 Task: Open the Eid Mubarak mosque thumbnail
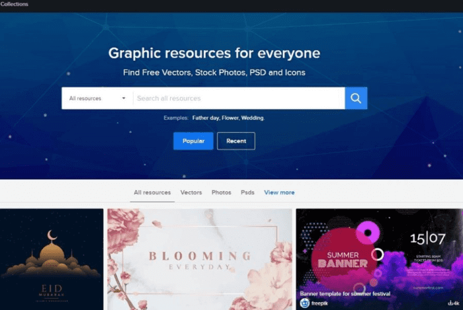[52, 259]
